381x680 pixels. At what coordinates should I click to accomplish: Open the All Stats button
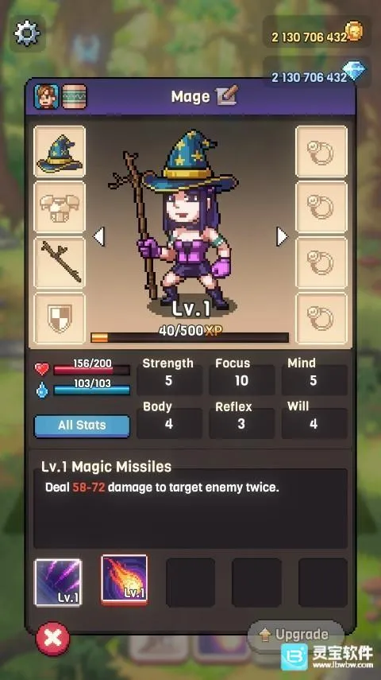(82, 425)
